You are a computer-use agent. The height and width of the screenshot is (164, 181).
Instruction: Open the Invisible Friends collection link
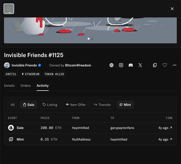click(24, 65)
